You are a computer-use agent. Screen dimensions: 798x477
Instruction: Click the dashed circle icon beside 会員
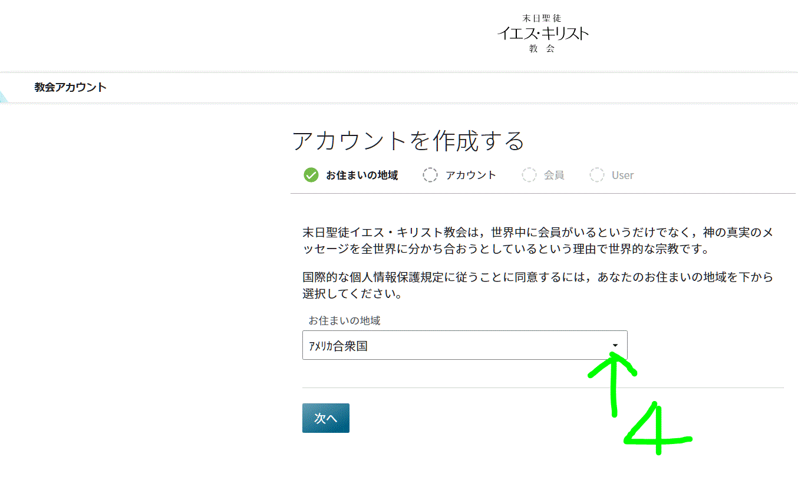pyautogui.click(x=529, y=175)
